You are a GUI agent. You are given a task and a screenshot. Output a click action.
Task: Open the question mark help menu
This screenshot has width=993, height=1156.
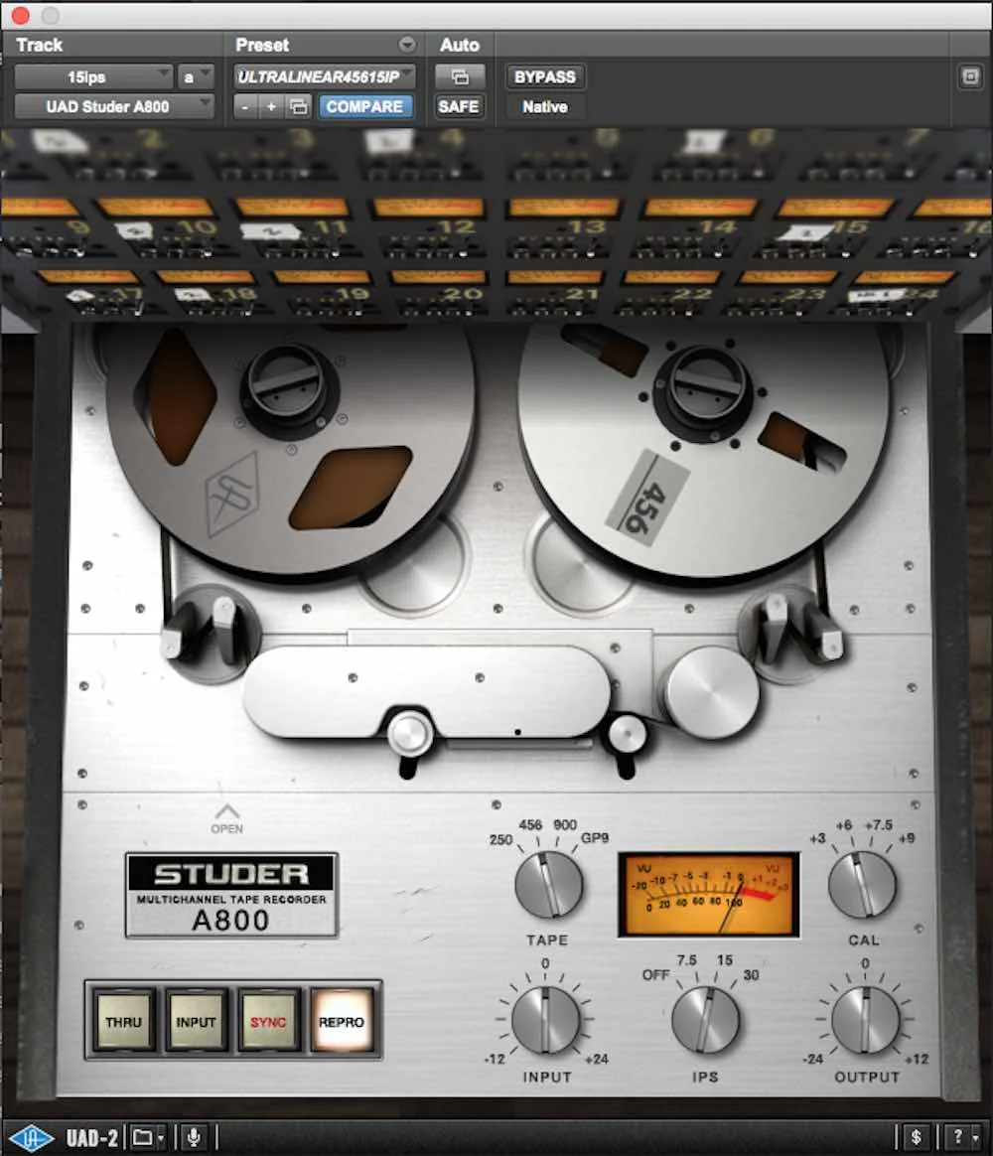pyautogui.click(x=963, y=1137)
